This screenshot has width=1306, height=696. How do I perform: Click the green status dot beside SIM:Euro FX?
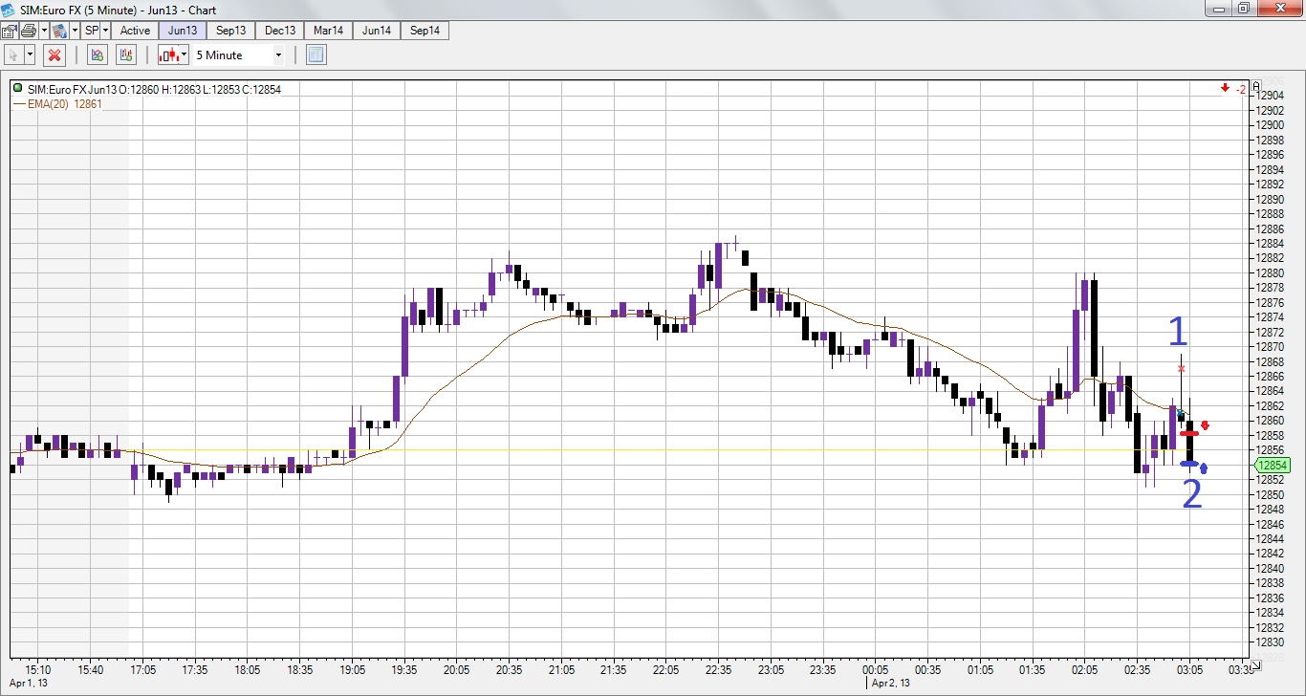click(x=18, y=89)
